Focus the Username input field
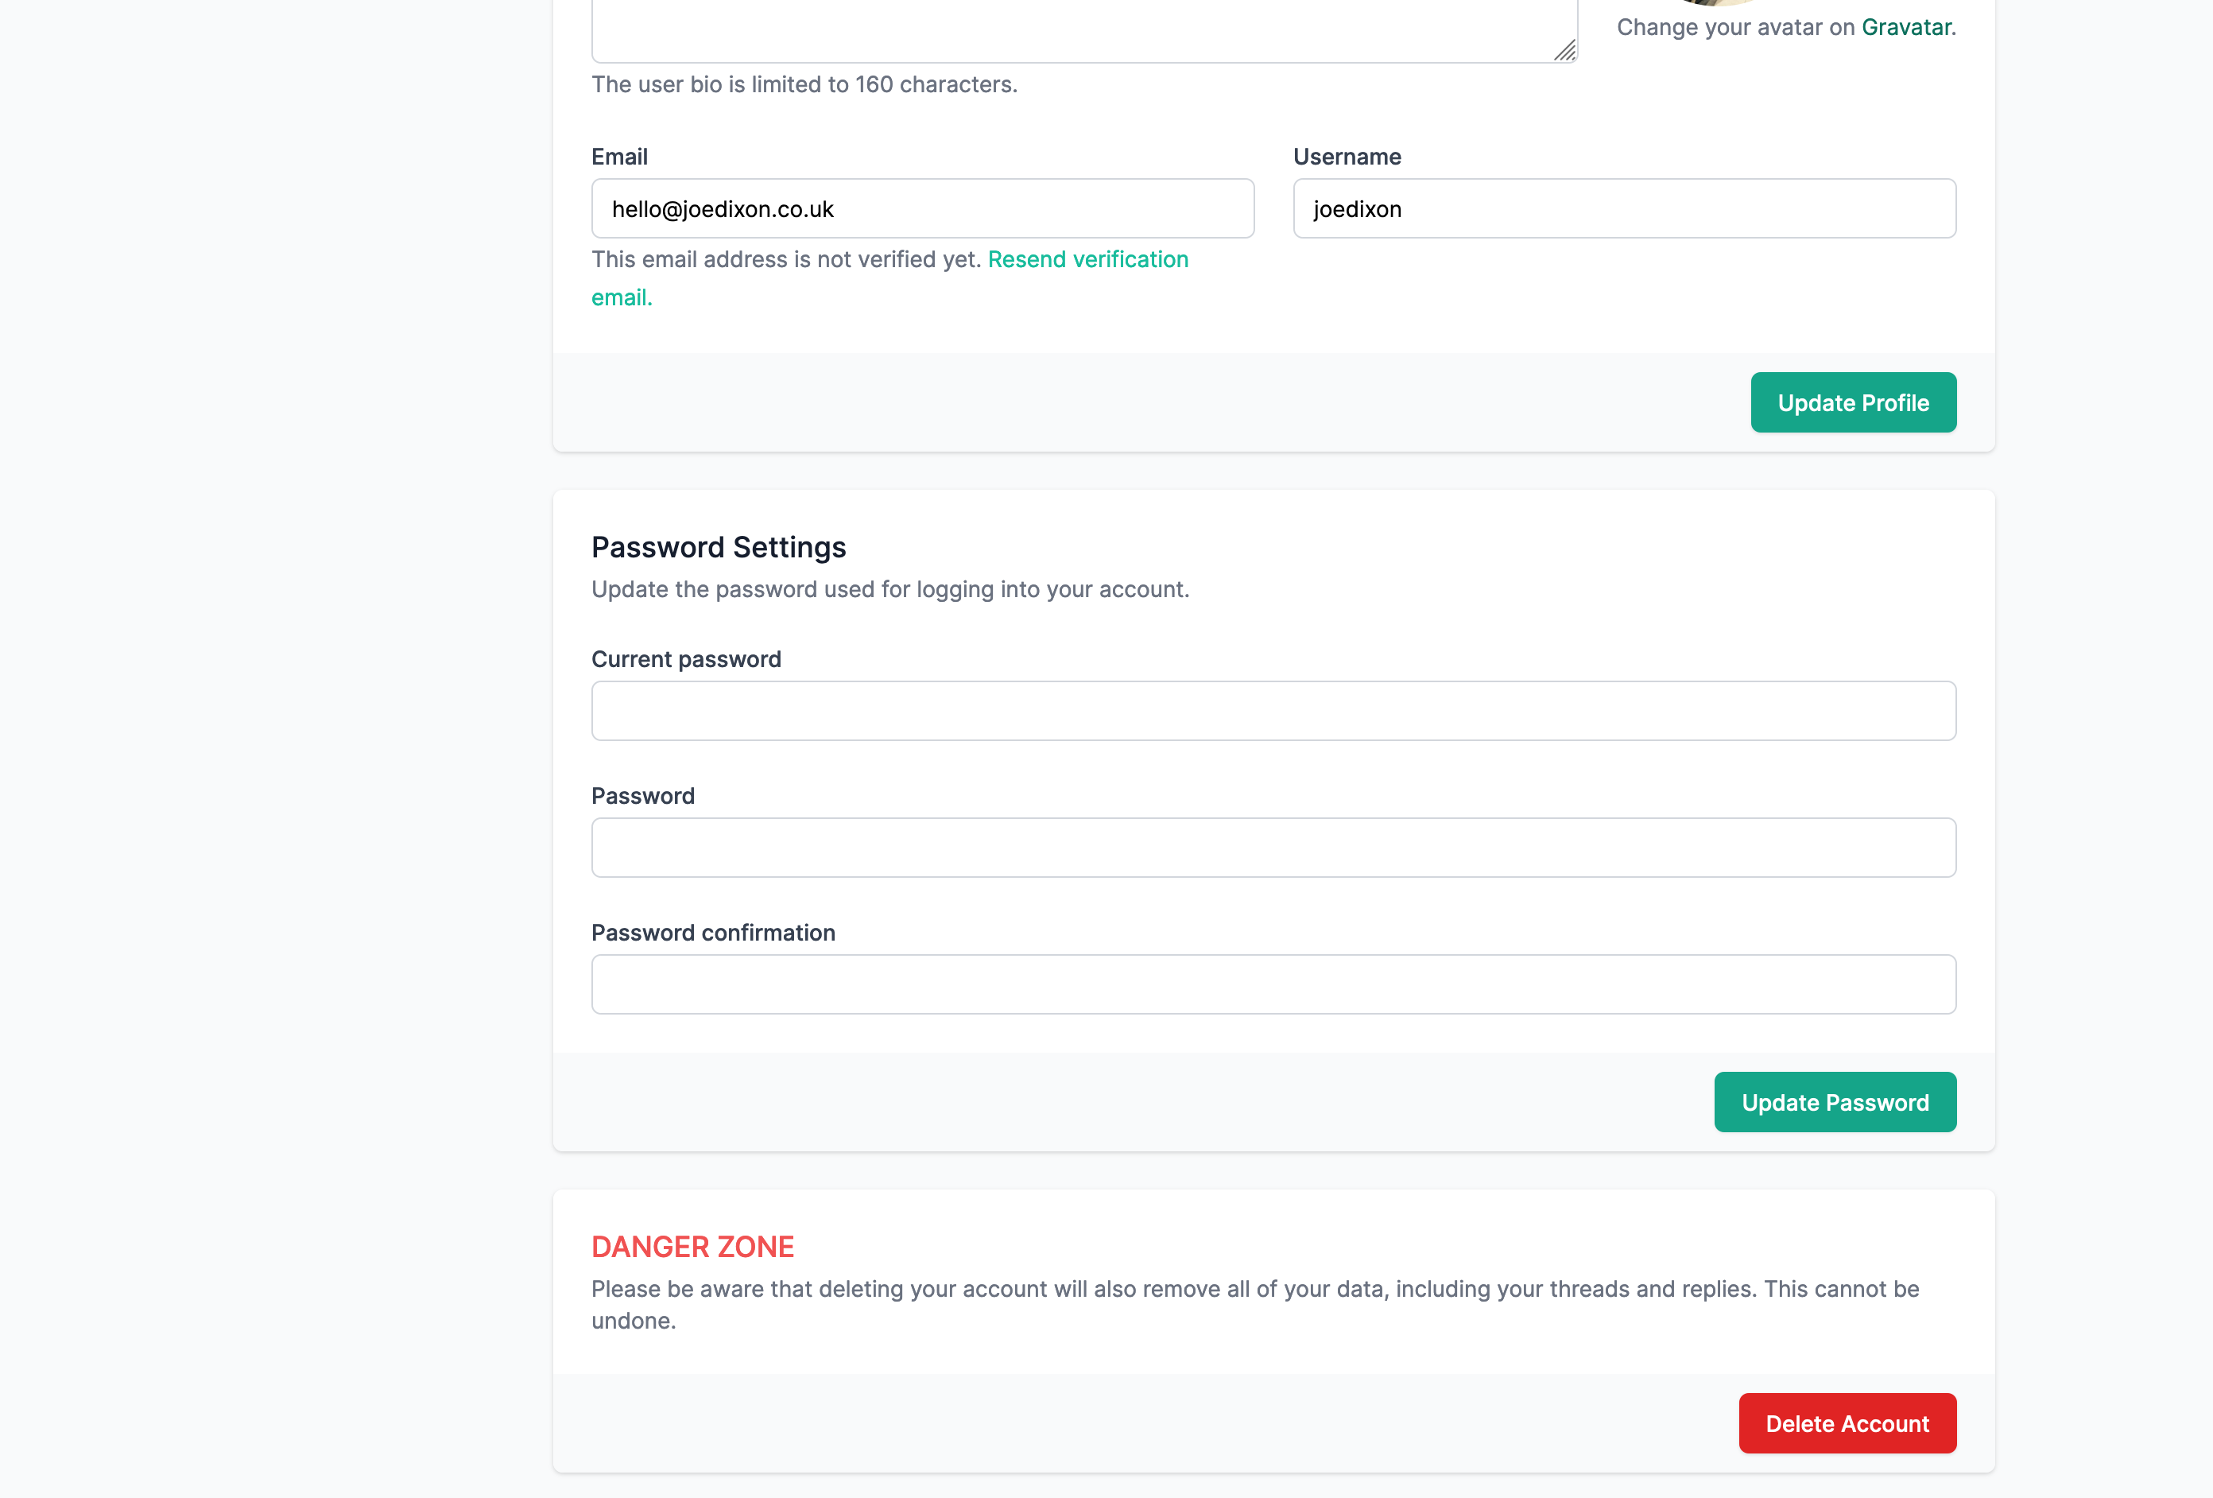2213x1498 pixels. click(1623, 208)
